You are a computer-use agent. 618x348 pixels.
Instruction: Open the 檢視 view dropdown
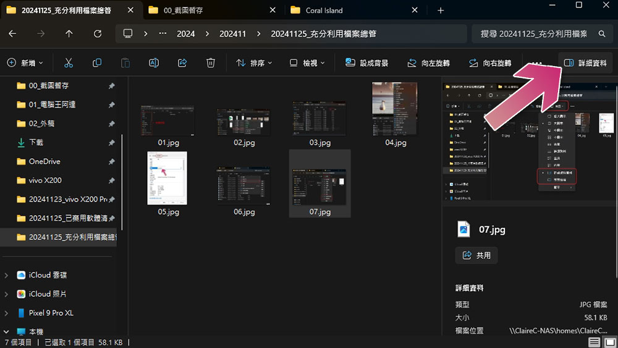[307, 63]
